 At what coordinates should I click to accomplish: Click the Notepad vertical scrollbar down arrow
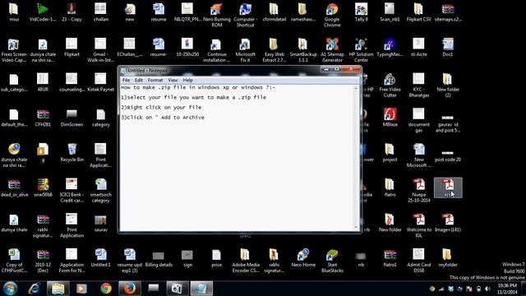356,228
